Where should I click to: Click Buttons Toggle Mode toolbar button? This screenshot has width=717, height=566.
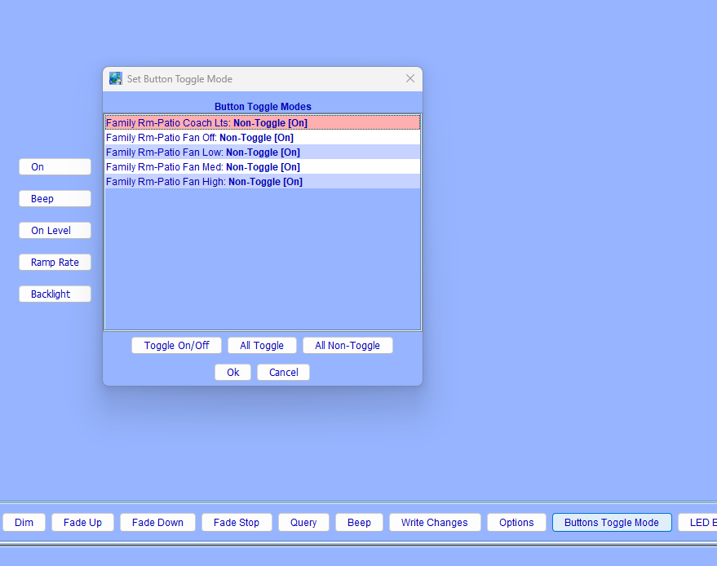(611, 523)
